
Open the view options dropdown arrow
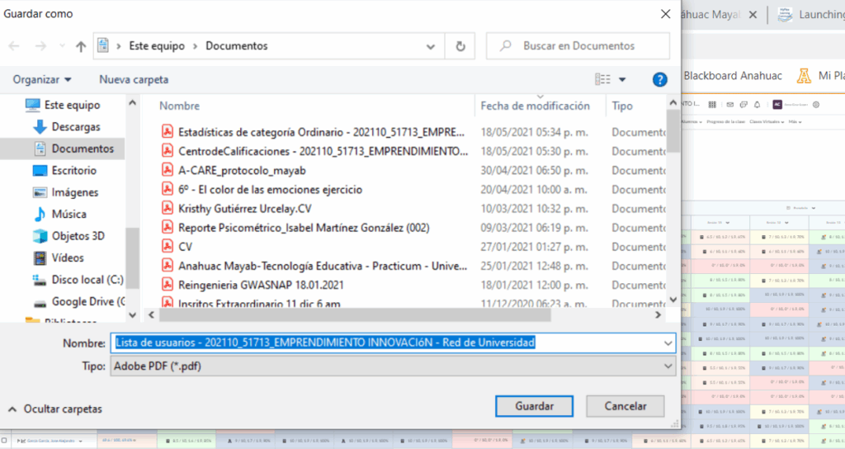click(x=622, y=80)
